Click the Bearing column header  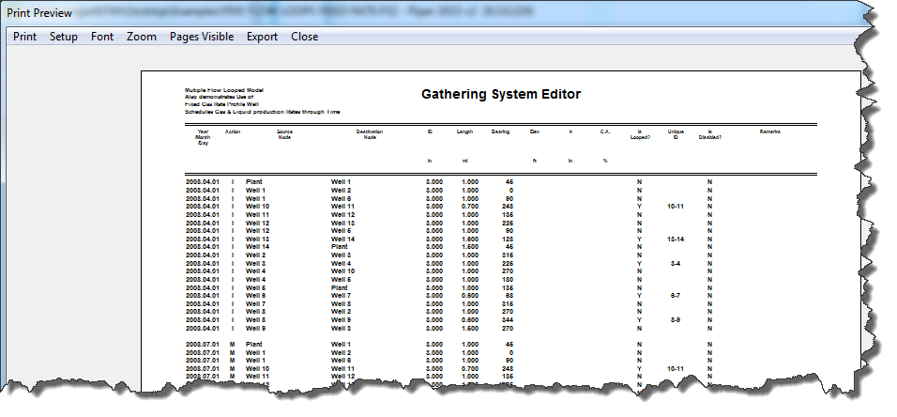[x=500, y=131]
